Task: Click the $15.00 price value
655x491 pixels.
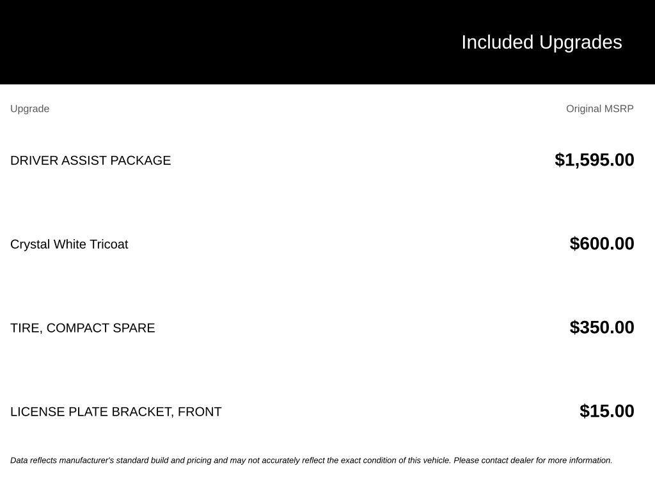Action: (x=607, y=411)
